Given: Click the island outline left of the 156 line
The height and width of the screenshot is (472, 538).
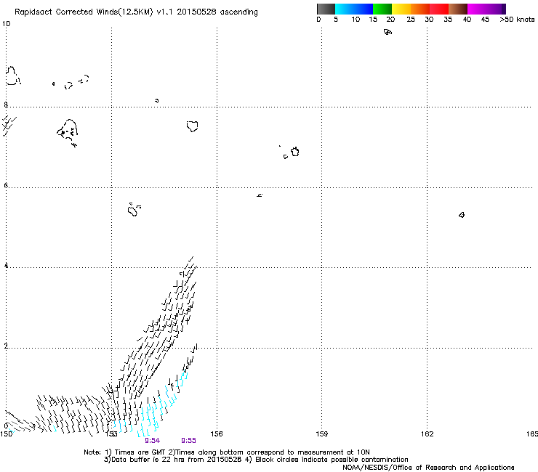Looking at the screenshot, I should pos(192,126).
